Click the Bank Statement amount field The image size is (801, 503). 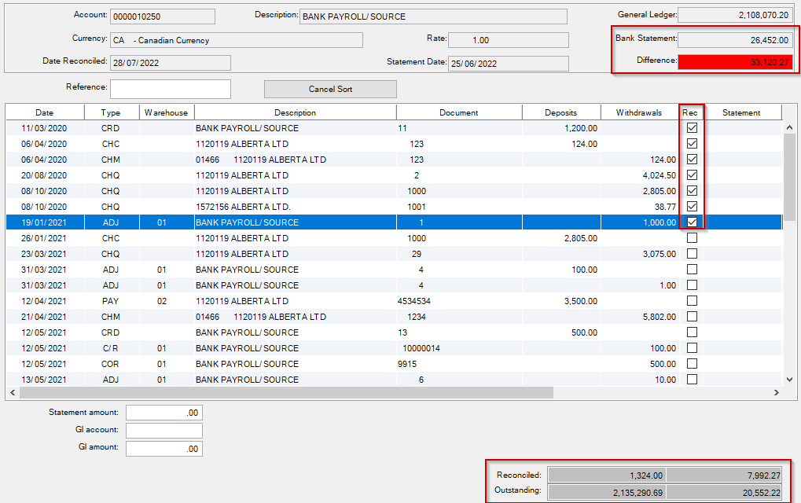point(734,39)
